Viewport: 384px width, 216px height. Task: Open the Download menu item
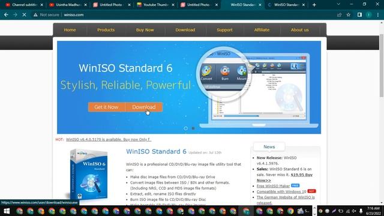pyautogui.click(x=185, y=30)
